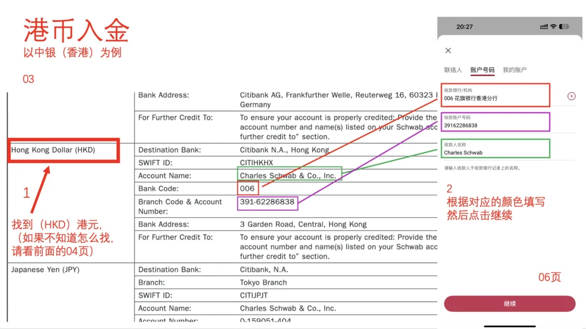Click the Citibank AG Frankfurt bank address
The width and height of the screenshot is (586, 329).
[x=338, y=100]
